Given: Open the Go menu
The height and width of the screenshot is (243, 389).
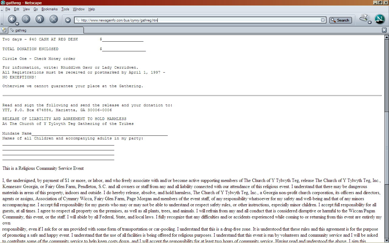Looking at the screenshot, I should point(36,9).
